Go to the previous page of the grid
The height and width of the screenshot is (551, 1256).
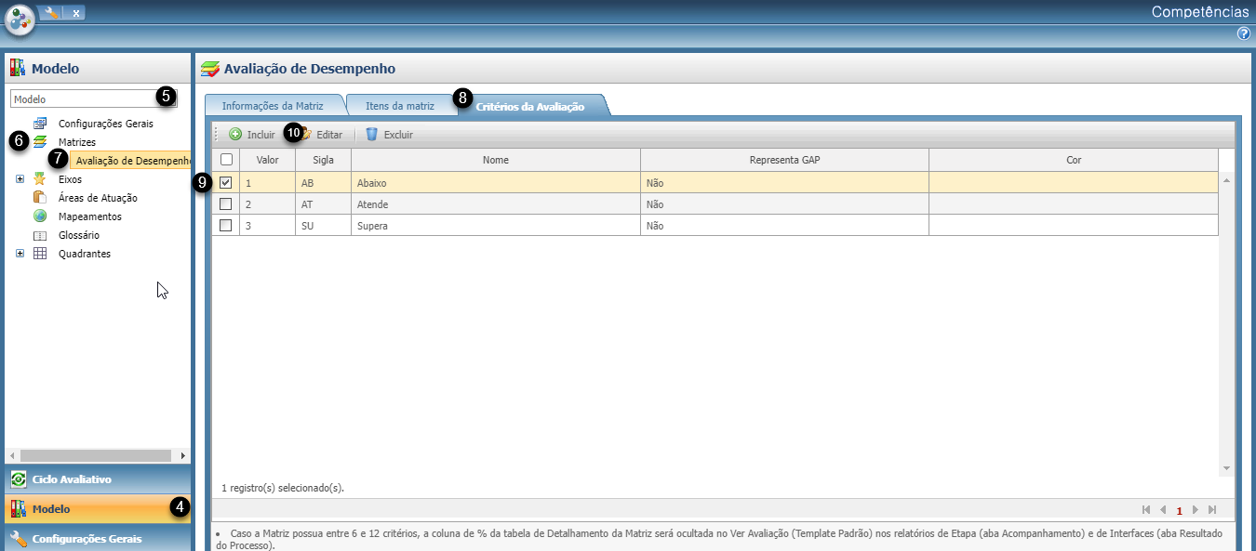click(x=1163, y=510)
